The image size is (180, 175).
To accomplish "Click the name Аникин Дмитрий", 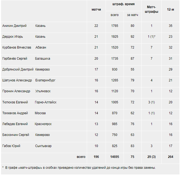I will [15, 26].
